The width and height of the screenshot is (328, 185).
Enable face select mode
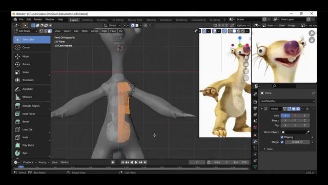(50, 31)
